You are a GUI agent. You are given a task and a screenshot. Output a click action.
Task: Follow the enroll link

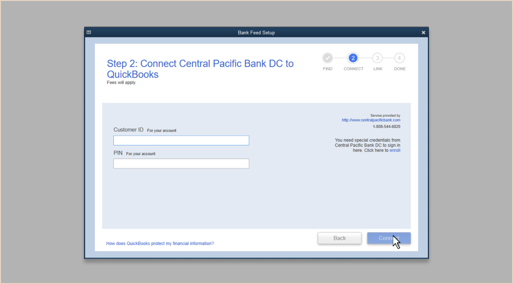pos(395,150)
